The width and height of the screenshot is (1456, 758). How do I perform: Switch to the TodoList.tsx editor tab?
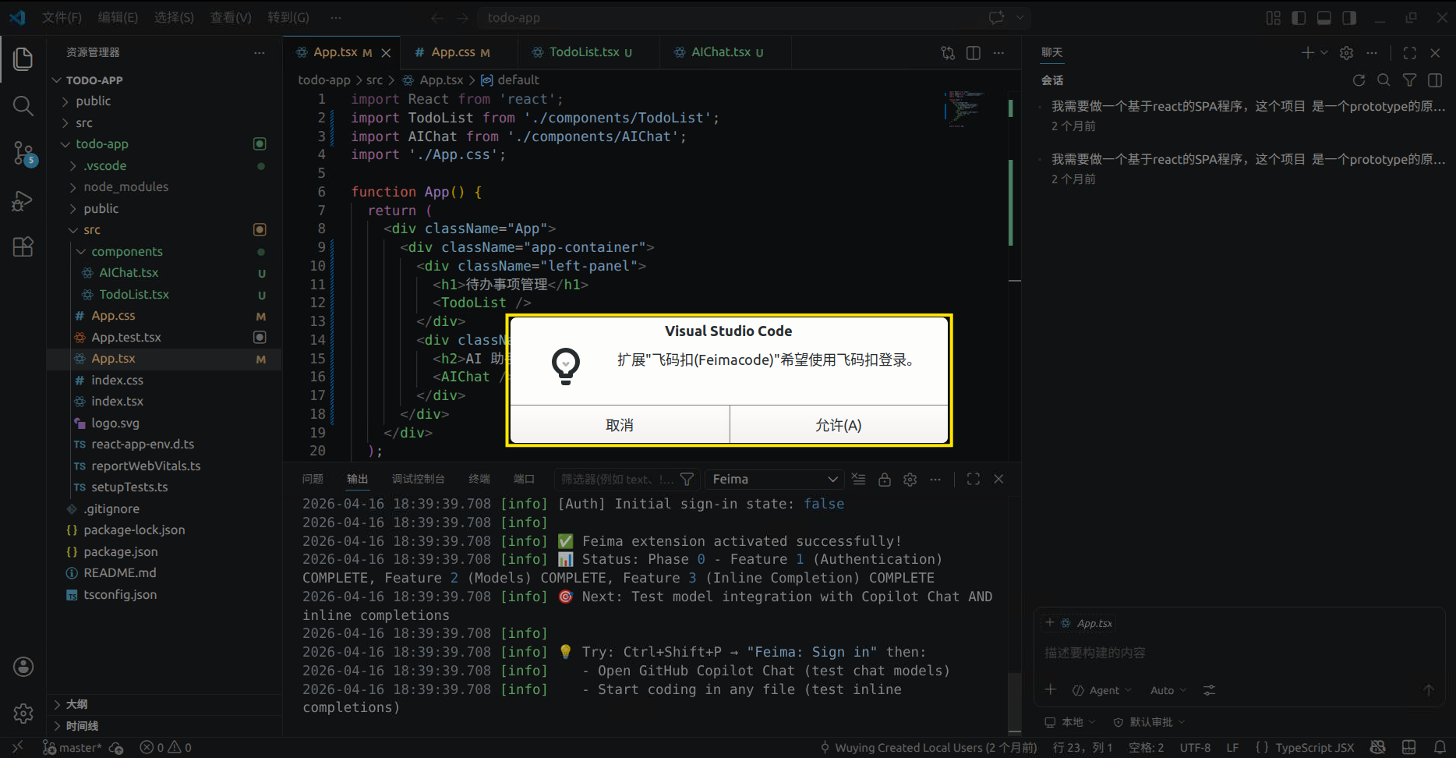pos(584,52)
